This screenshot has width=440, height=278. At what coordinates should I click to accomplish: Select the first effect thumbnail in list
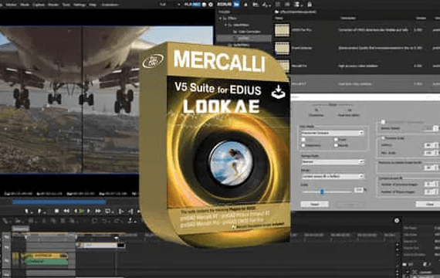coord(282,30)
